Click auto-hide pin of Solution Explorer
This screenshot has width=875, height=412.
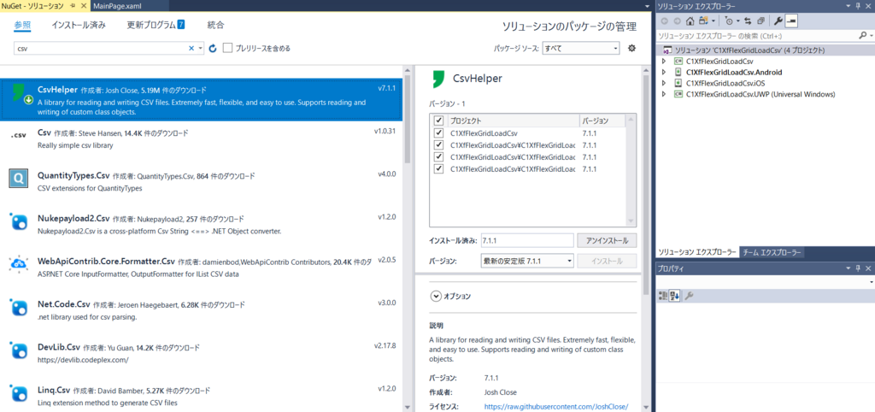(x=858, y=5)
